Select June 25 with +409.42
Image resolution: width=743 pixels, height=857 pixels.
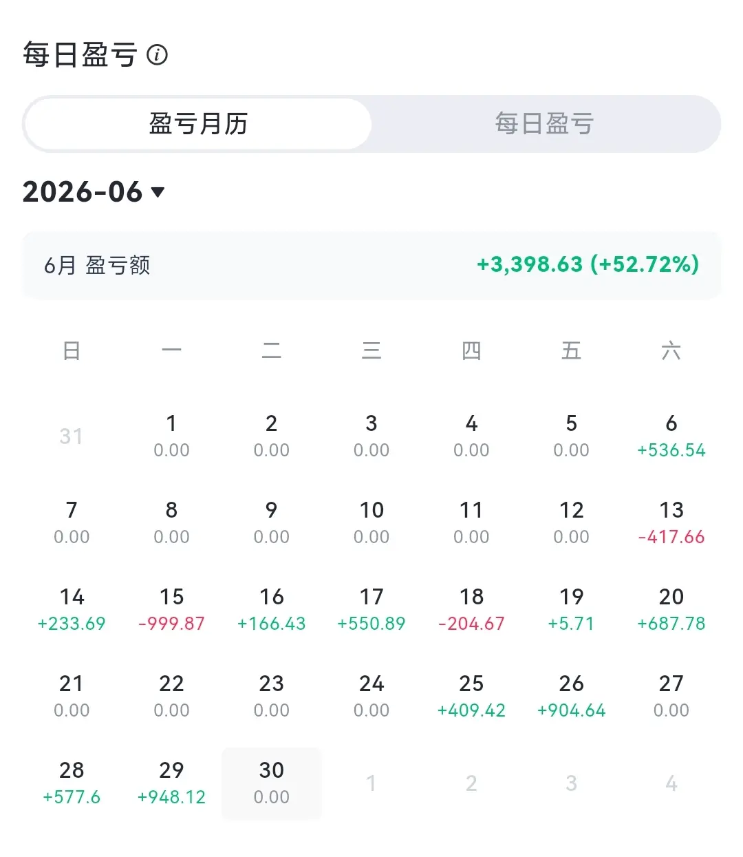pyautogui.click(x=471, y=697)
